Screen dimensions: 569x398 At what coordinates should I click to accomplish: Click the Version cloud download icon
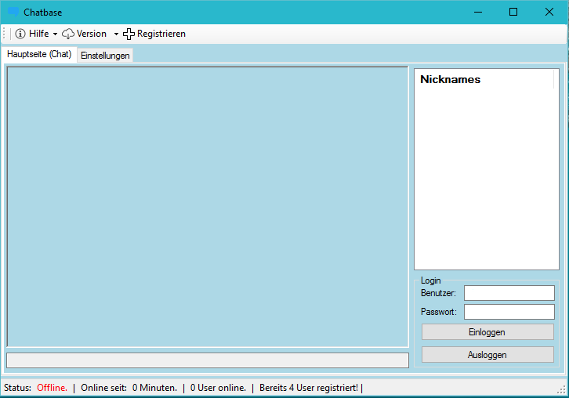[x=68, y=34]
